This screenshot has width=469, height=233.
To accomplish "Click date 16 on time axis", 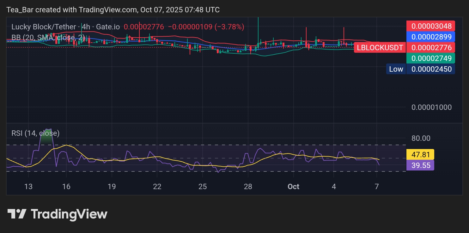I will coord(66,187).
